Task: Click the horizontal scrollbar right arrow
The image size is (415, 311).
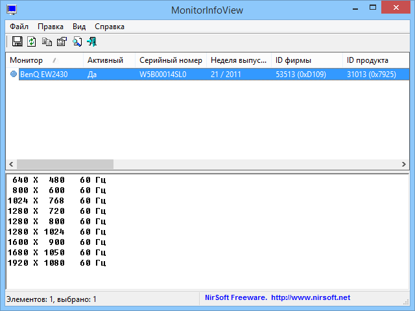Action: coord(403,164)
